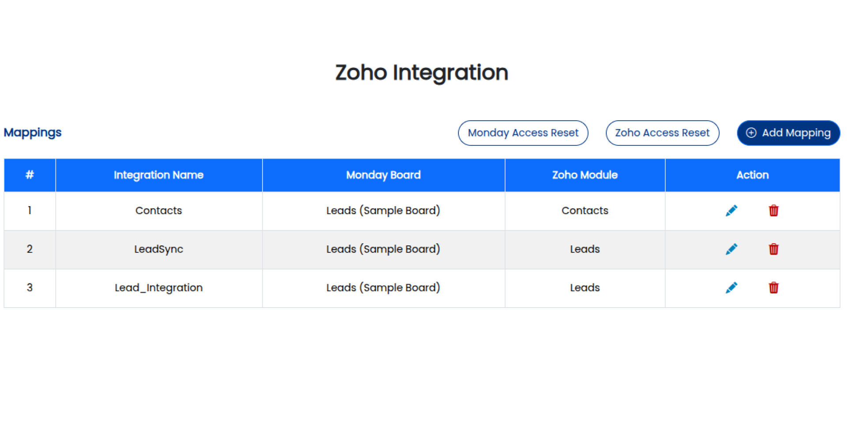Viewport: 847px width, 423px height.
Task: Click Leads Zoho Module in LeadSync row
Action: click(585, 249)
